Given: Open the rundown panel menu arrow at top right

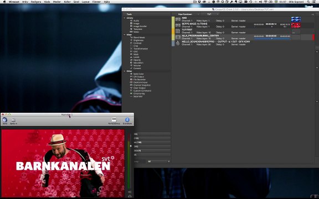Looking at the screenshot, I should (312, 14).
